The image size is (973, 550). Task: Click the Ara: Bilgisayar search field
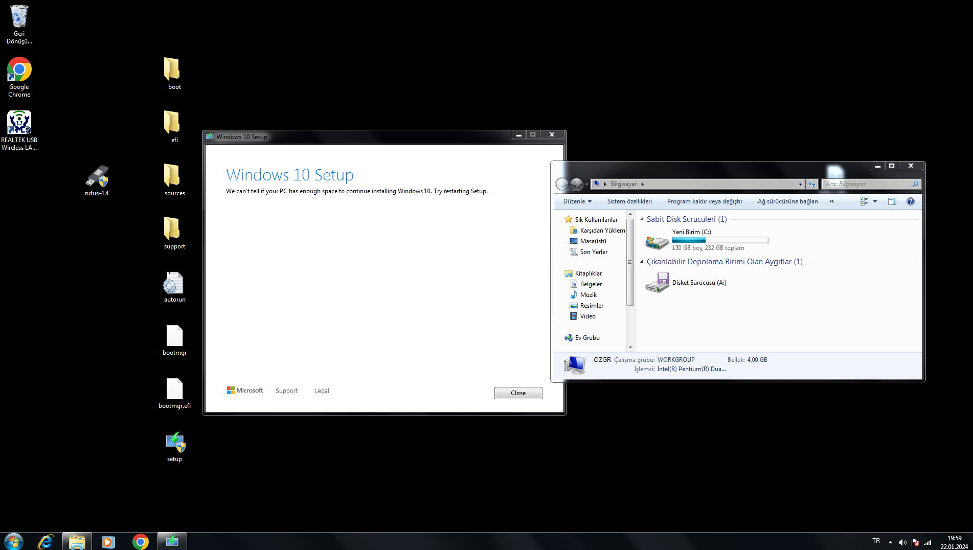click(x=872, y=184)
